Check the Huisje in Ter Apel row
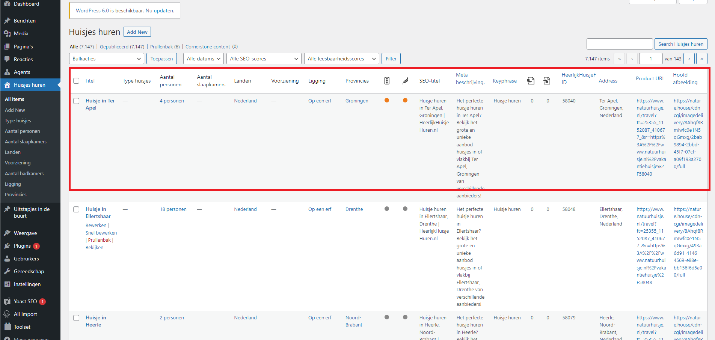Viewport: 715px width, 340px height. point(76,101)
